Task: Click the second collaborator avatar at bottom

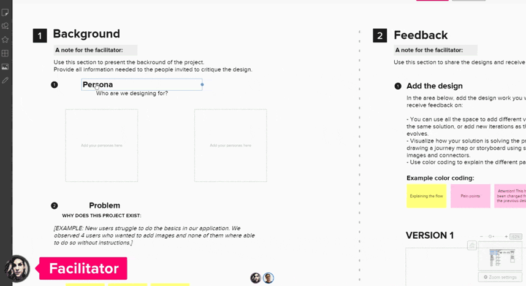Action: (268, 278)
